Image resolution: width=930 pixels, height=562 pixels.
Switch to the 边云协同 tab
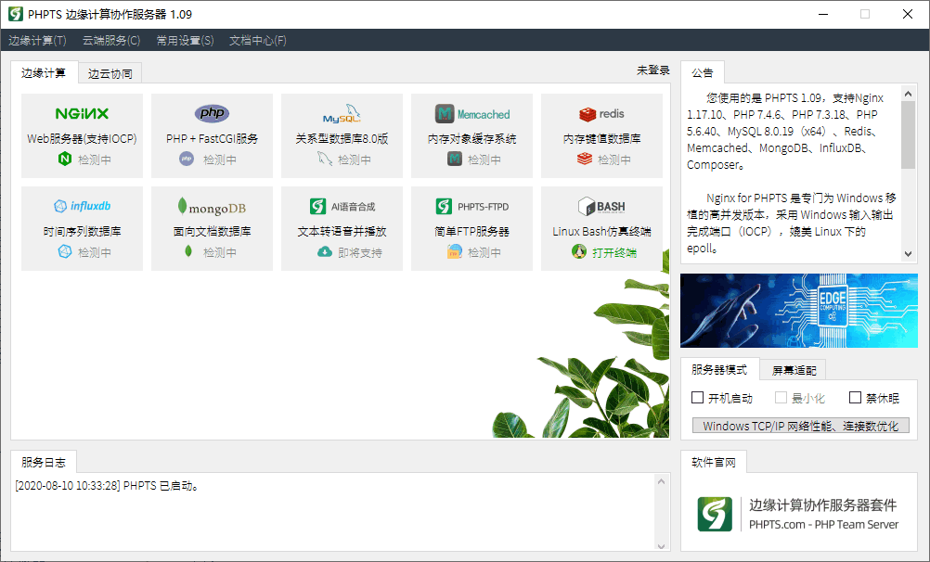tap(110, 73)
